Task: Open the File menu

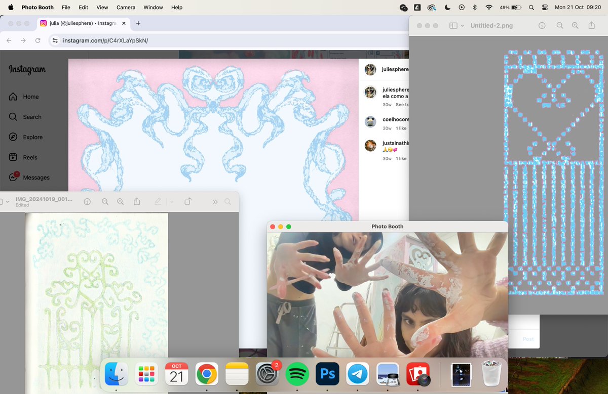Action: tap(66, 8)
